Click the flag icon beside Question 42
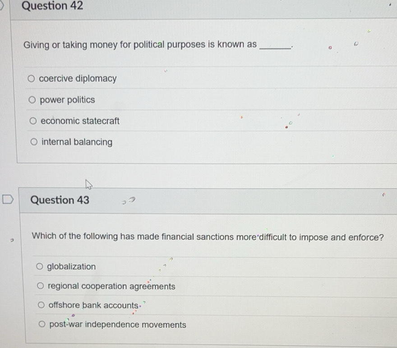 tap(2, 6)
